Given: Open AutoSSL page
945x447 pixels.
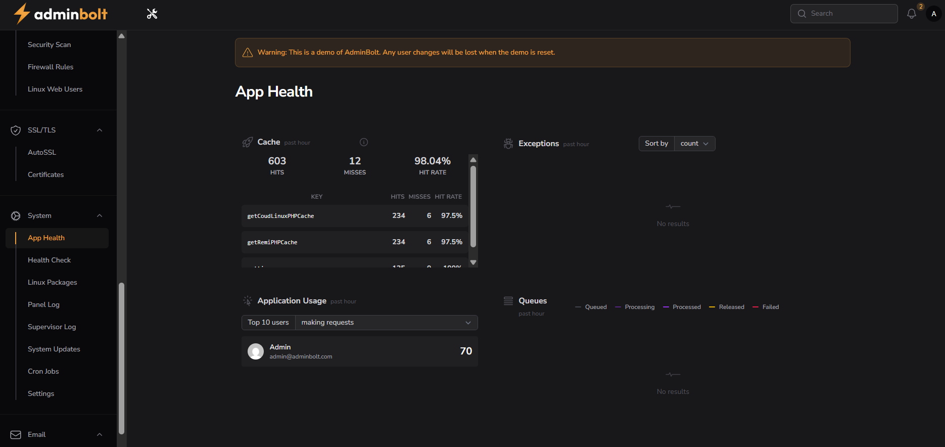Looking at the screenshot, I should [42, 152].
